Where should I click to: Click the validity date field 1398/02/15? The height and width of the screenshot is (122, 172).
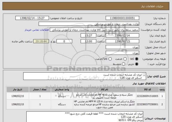[122, 41]
